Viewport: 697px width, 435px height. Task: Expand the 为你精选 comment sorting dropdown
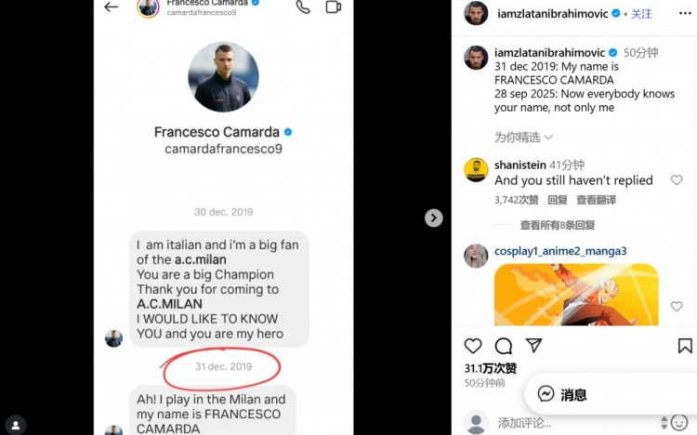click(522, 137)
